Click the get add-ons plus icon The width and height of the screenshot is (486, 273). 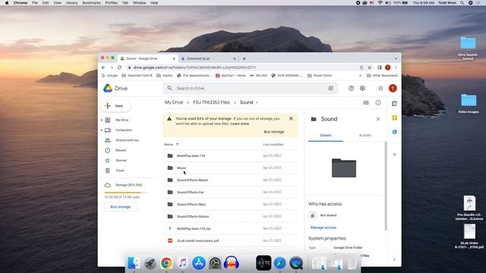(395, 155)
